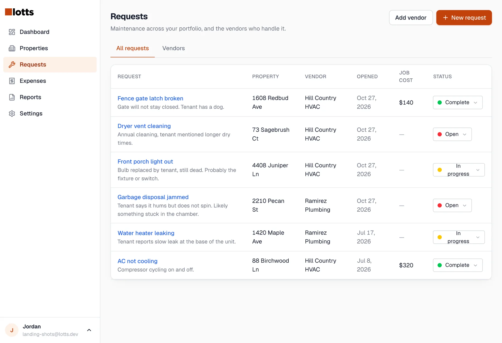Click the OPENED column header

(367, 76)
